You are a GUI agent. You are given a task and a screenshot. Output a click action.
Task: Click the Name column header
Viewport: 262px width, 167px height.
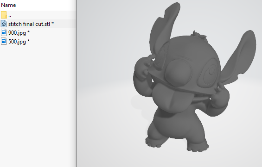click(8, 5)
